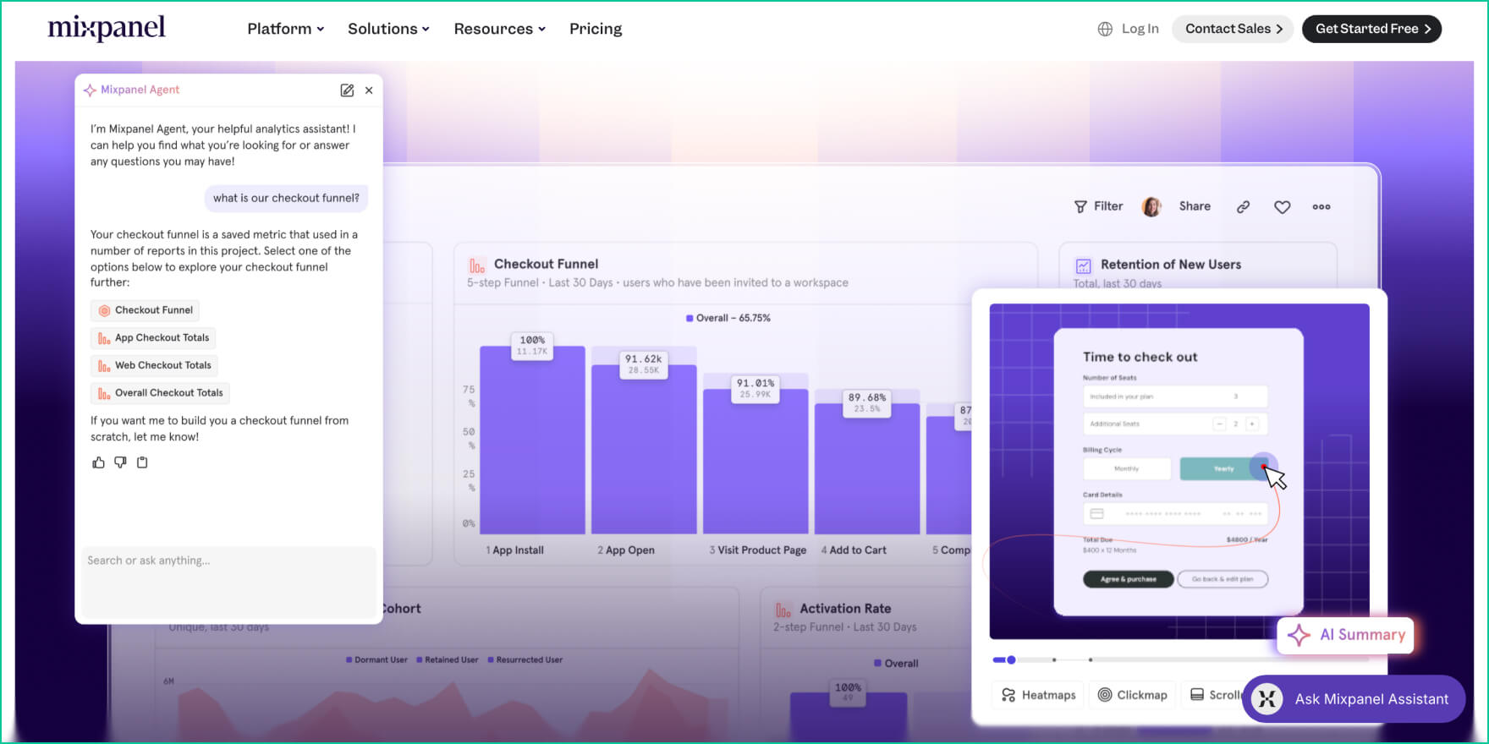Click the Mixpanel Assistant X icon
Viewport: 1489px width, 744px height.
(1266, 699)
